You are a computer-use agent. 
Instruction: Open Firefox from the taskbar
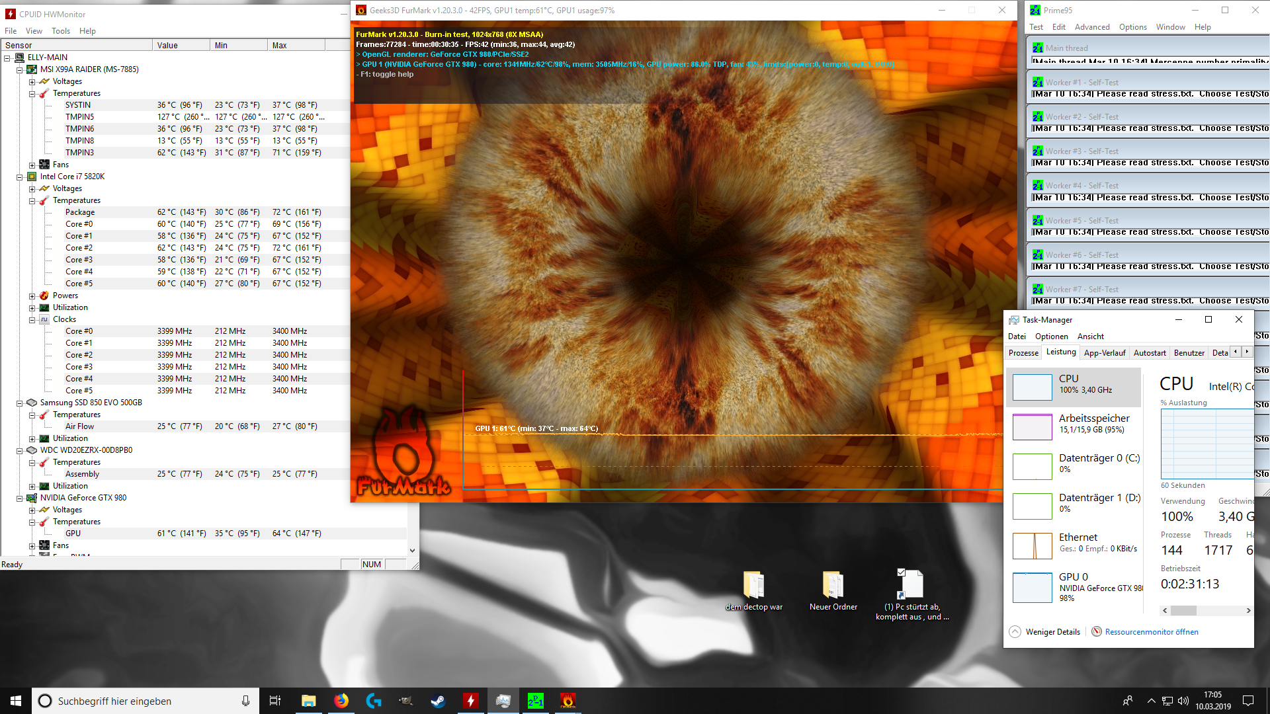click(341, 701)
